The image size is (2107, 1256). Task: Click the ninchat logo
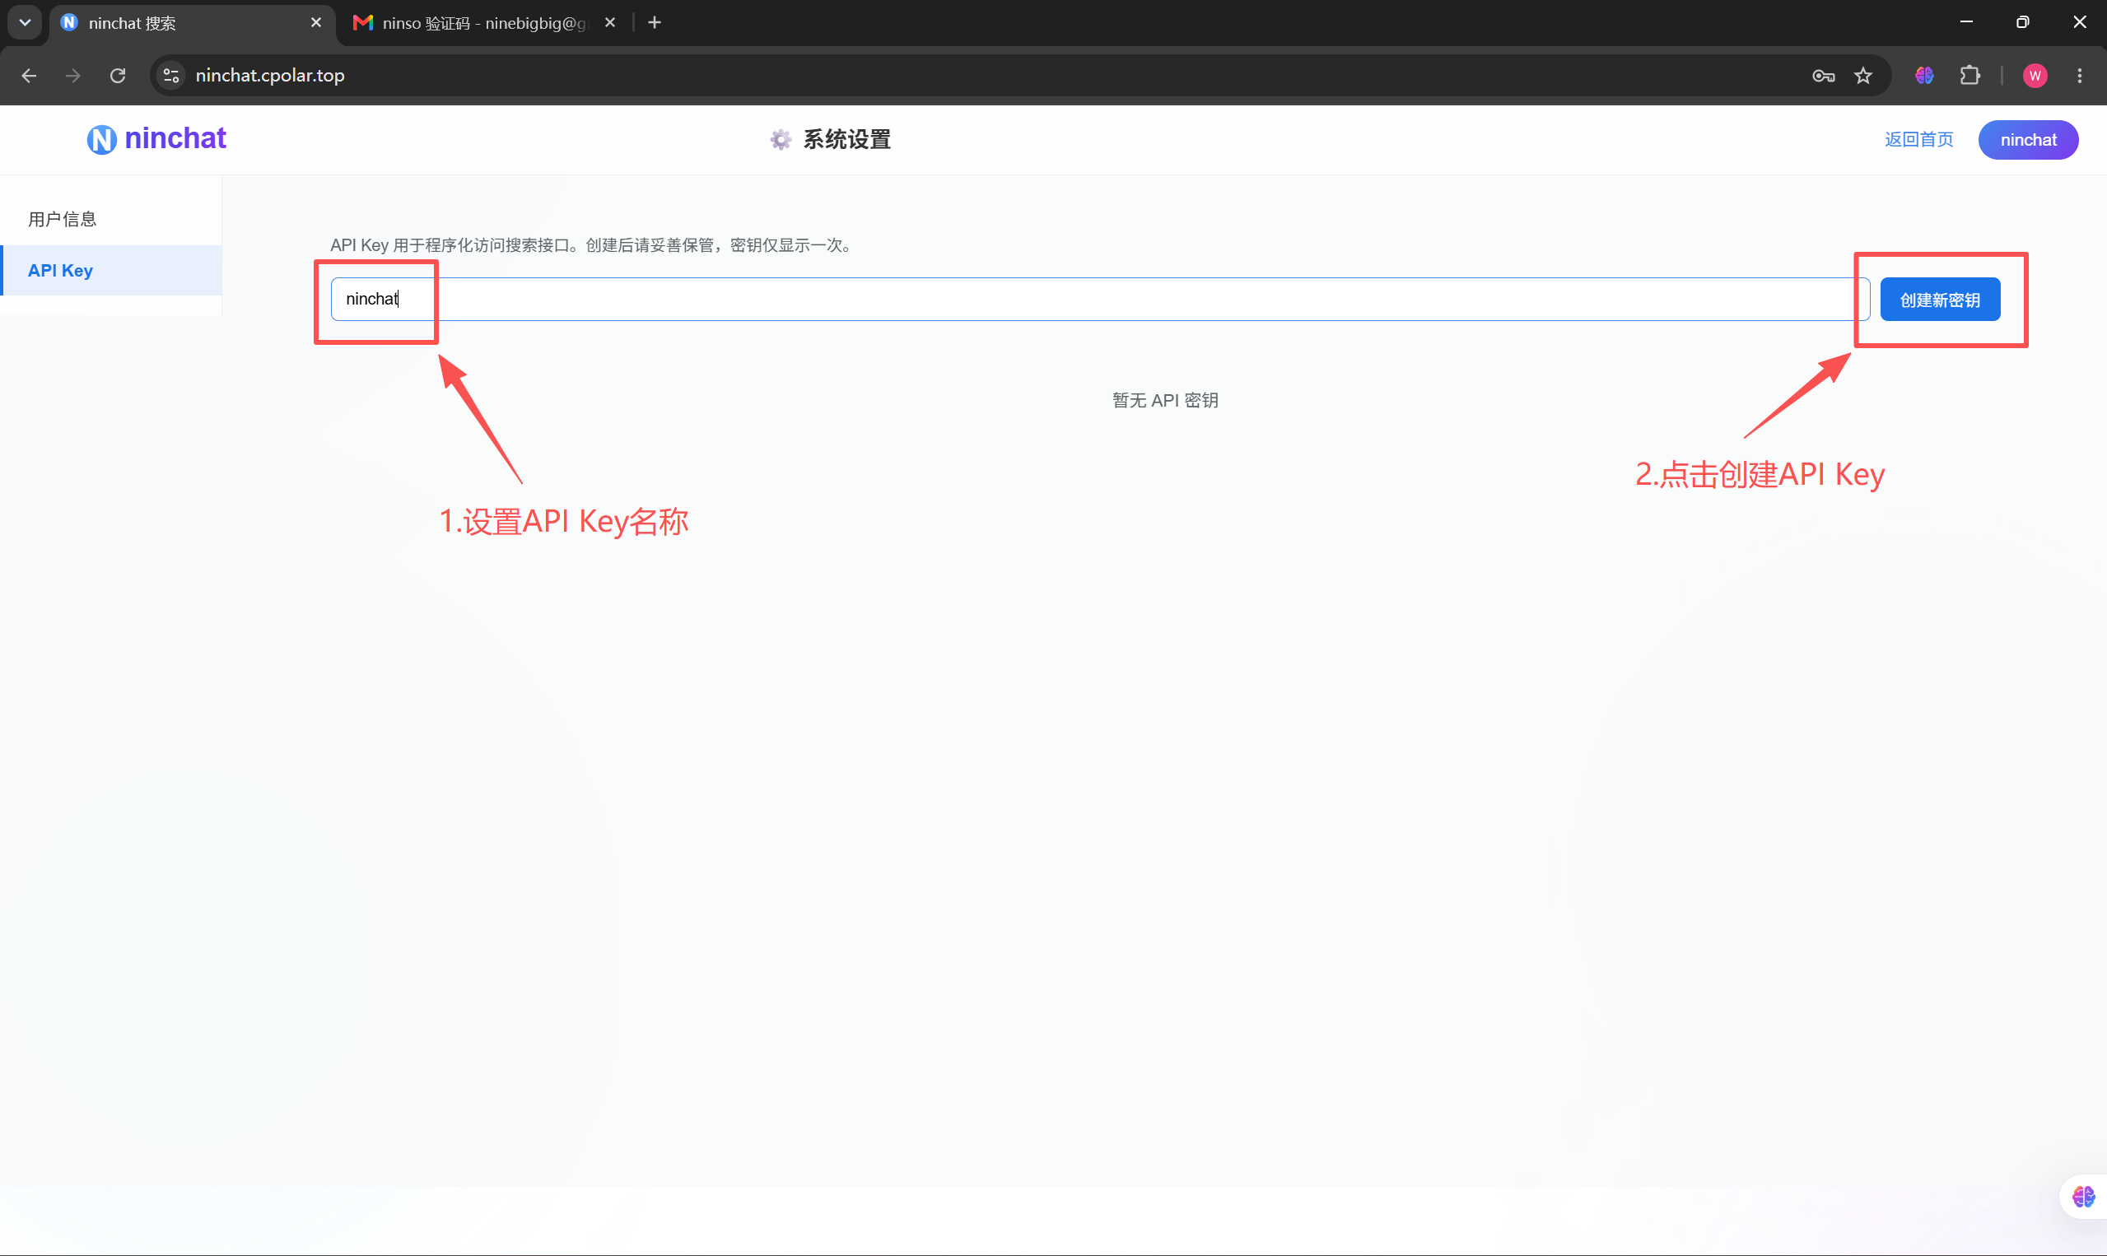[156, 139]
